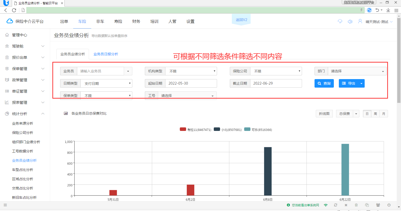The width and height of the screenshot is (401, 211).
Task: Click the bottom-left sidebar collapse menu icon
Action: coord(5,205)
